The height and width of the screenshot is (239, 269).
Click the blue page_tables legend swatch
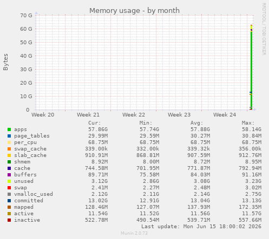(x=9, y=136)
